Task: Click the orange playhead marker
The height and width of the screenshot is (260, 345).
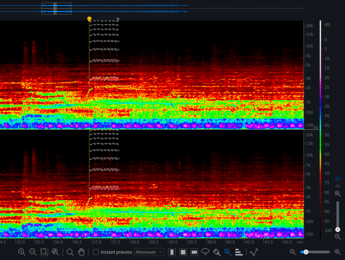Action: pyautogui.click(x=89, y=19)
